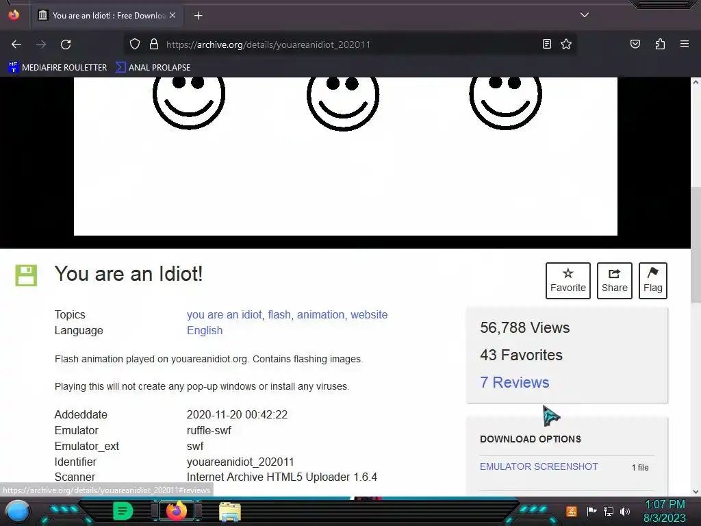This screenshot has height=526, width=701.
Task: Close the 'You are an Idiot!' tab
Action: (173, 15)
